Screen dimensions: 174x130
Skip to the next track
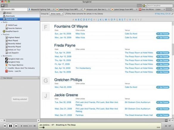(x=16, y=126)
